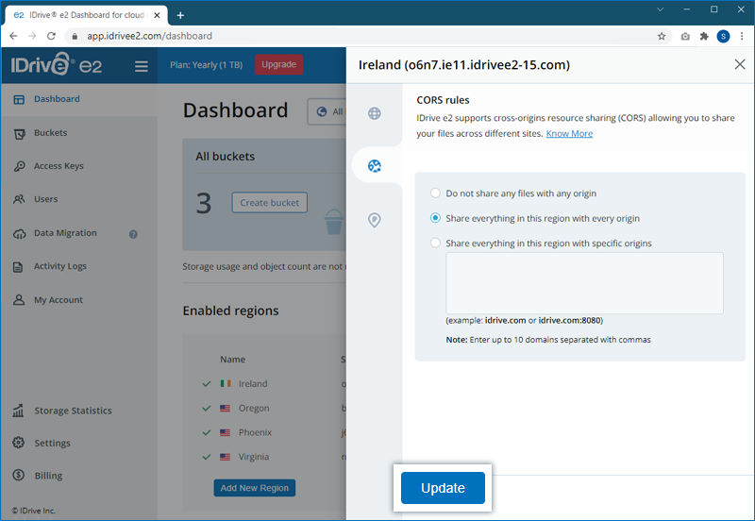Reload the page

[x=51, y=36]
